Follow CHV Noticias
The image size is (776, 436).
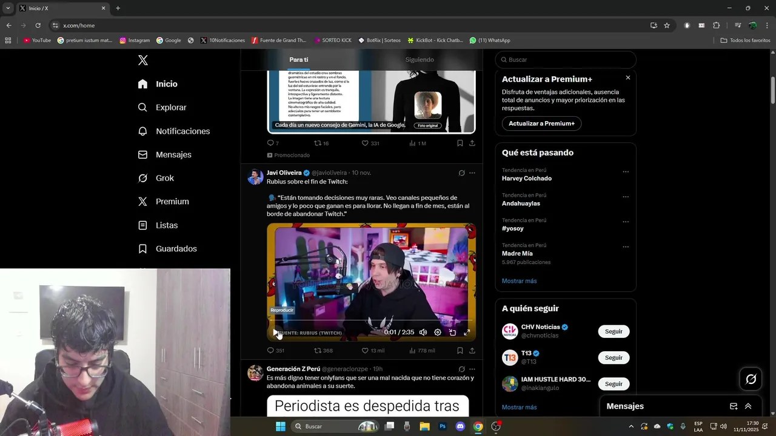click(614, 331)
